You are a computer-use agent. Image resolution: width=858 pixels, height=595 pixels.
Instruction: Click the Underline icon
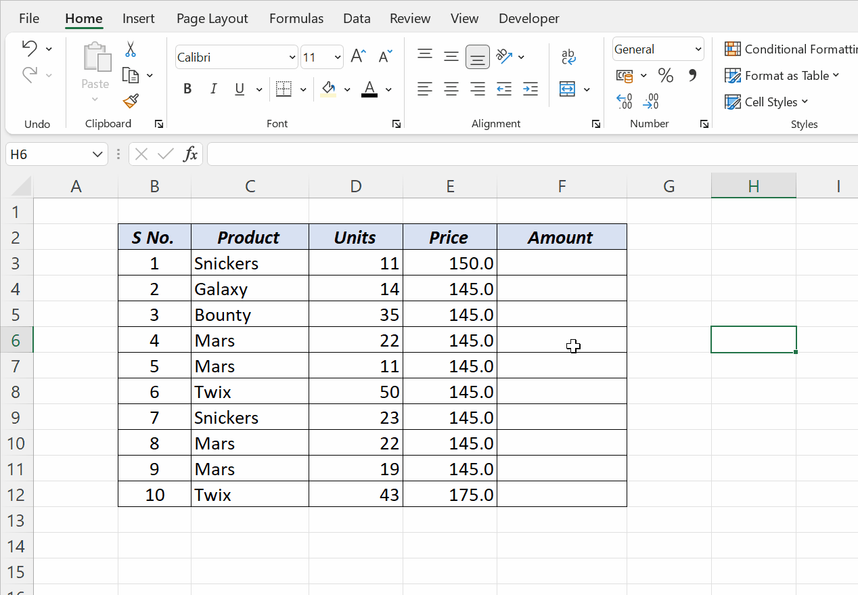(x=240, y=89)
